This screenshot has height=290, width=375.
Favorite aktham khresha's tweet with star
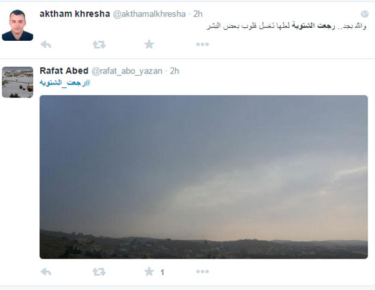[x=149, y=44]
